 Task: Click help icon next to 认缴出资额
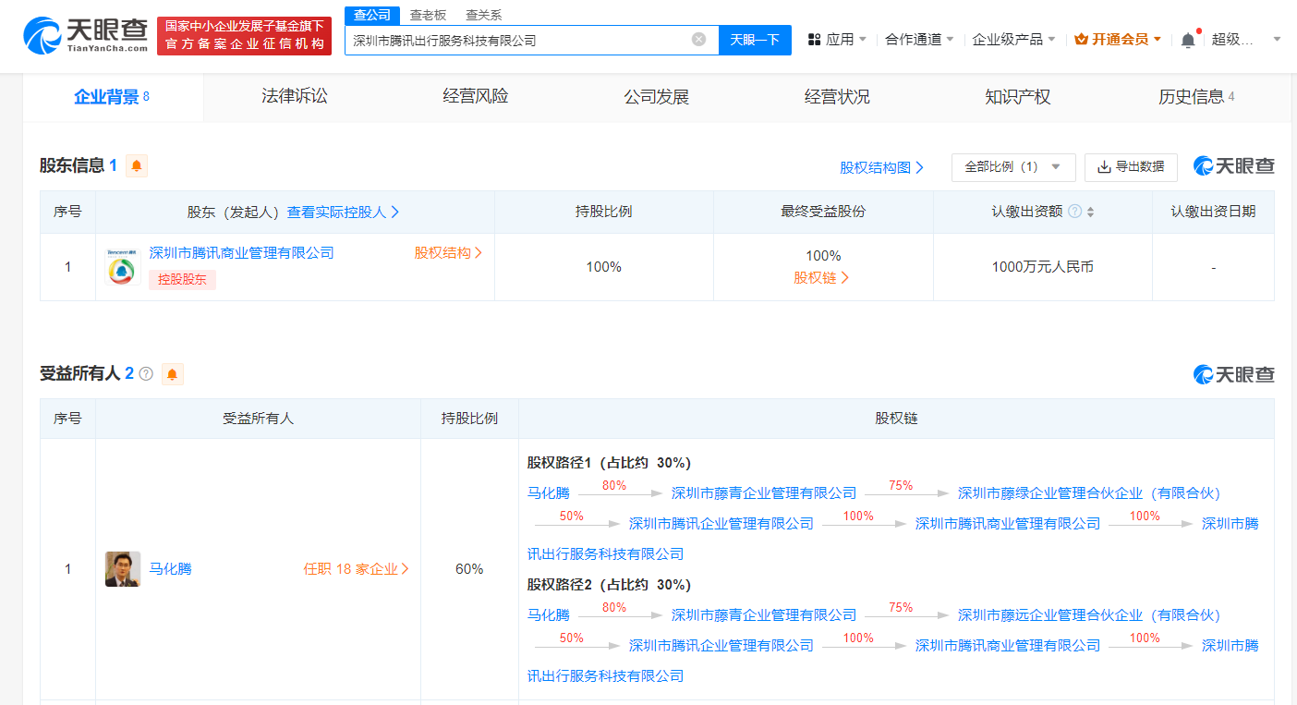1074,212
